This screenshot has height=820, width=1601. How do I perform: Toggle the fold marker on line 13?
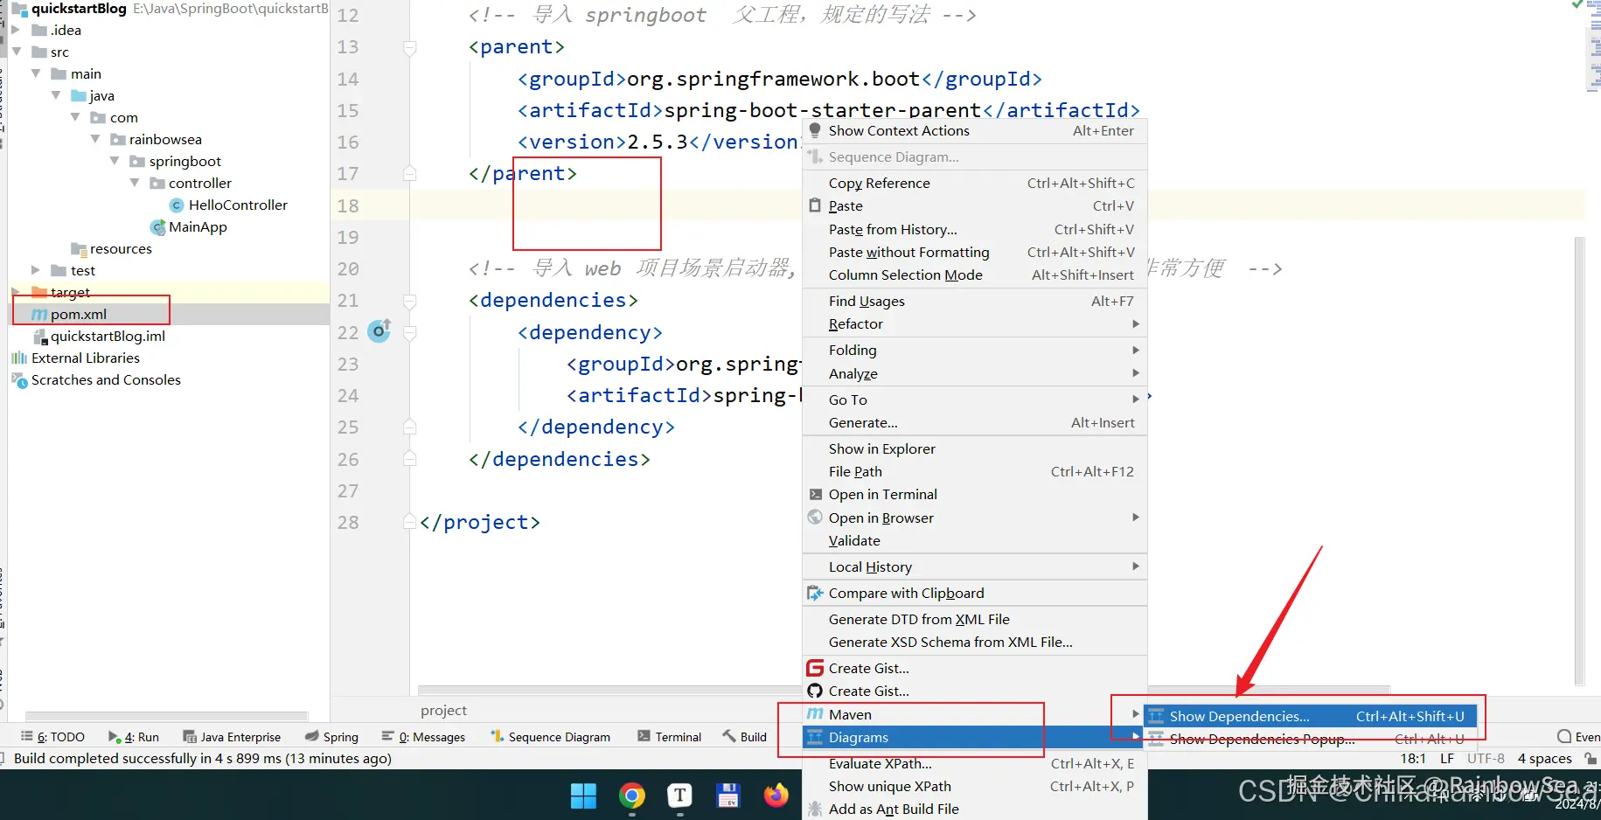[x=409, y=47]
